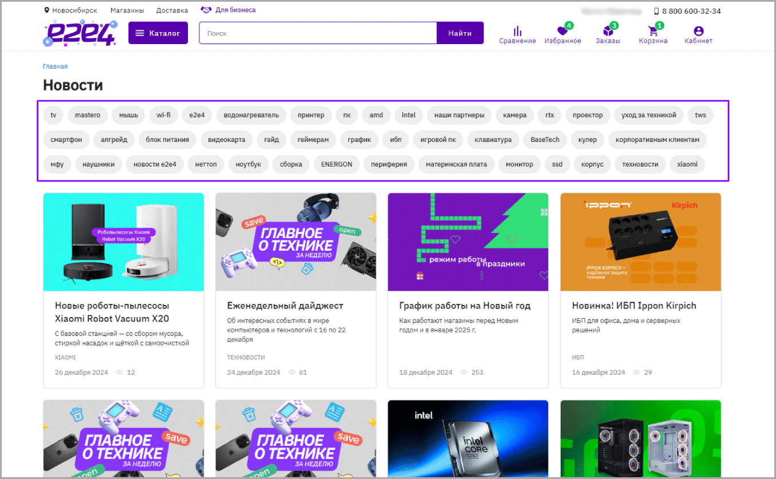Open the Доставка link

click(x=172, y=10)
